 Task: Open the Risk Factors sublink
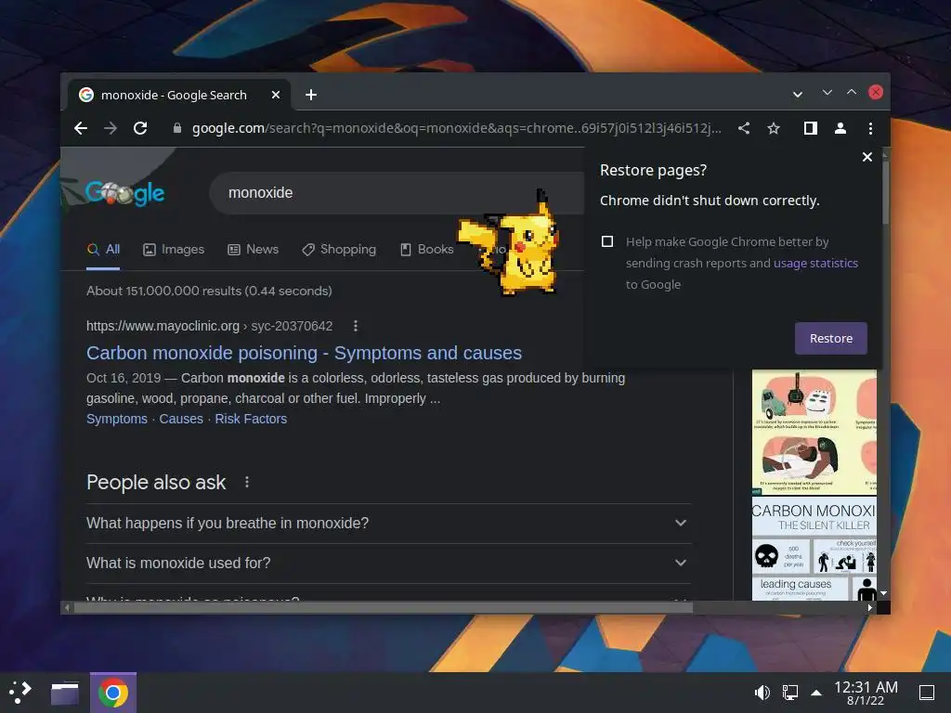[251, 419]
